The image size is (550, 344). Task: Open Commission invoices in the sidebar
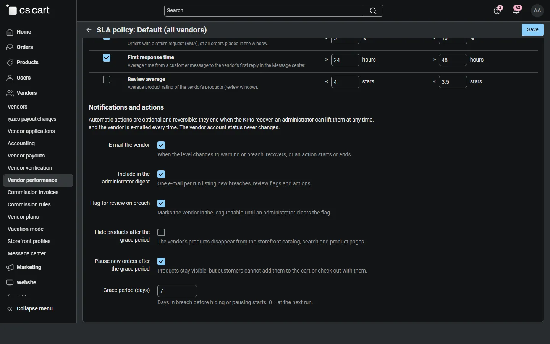click(x=33, y=193)
